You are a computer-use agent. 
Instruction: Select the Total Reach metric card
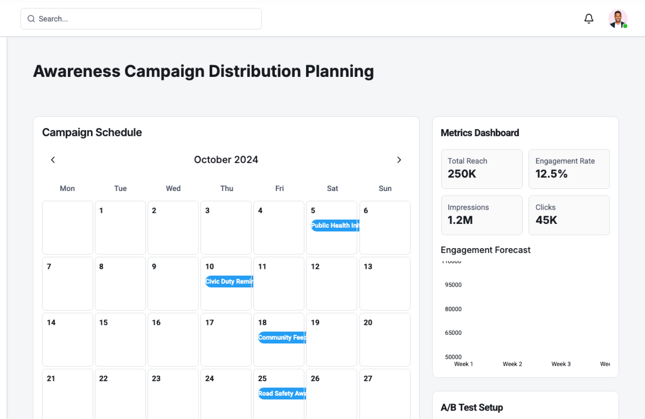point(481,169)
